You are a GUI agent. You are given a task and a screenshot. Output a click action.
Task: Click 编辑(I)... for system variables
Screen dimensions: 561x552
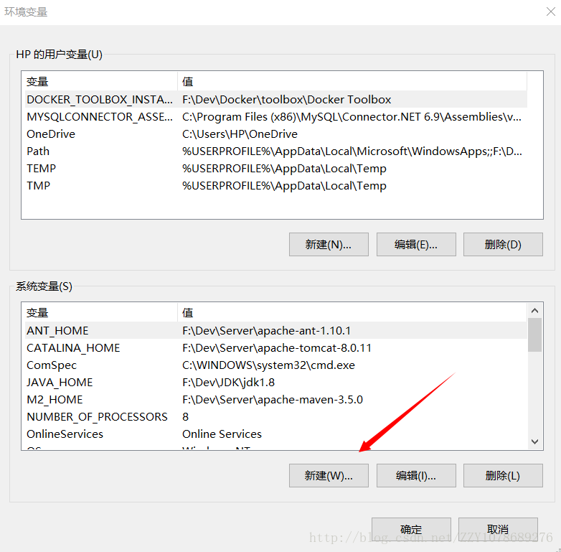coord(416,475)
